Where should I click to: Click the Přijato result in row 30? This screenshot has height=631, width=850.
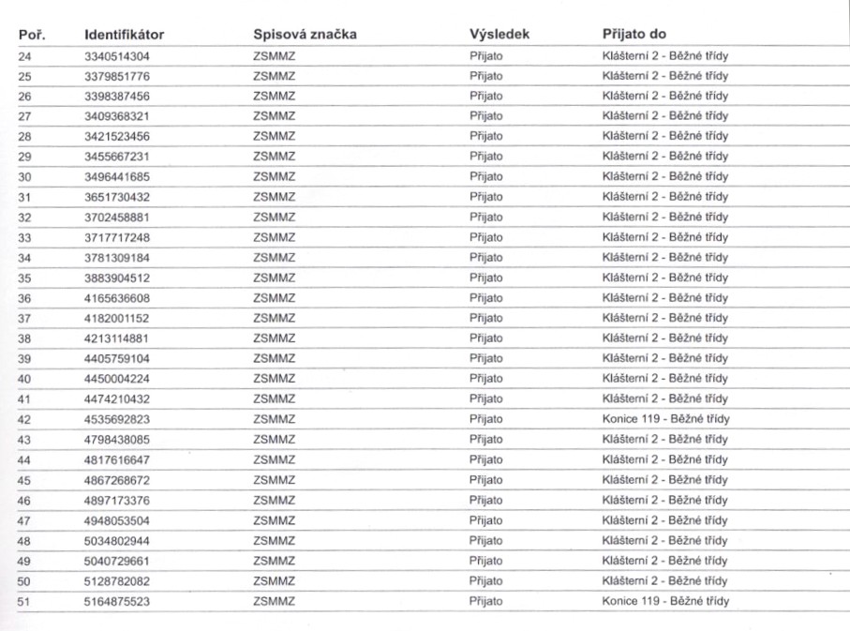coord(485,177)
